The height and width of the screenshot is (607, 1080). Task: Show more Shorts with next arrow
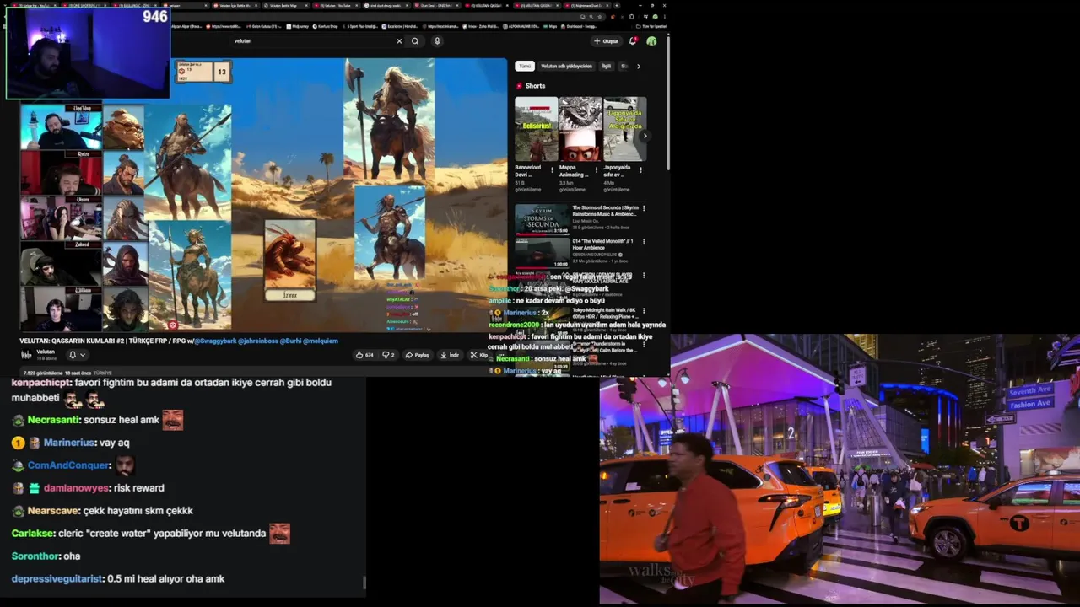(x=645, y=135)
